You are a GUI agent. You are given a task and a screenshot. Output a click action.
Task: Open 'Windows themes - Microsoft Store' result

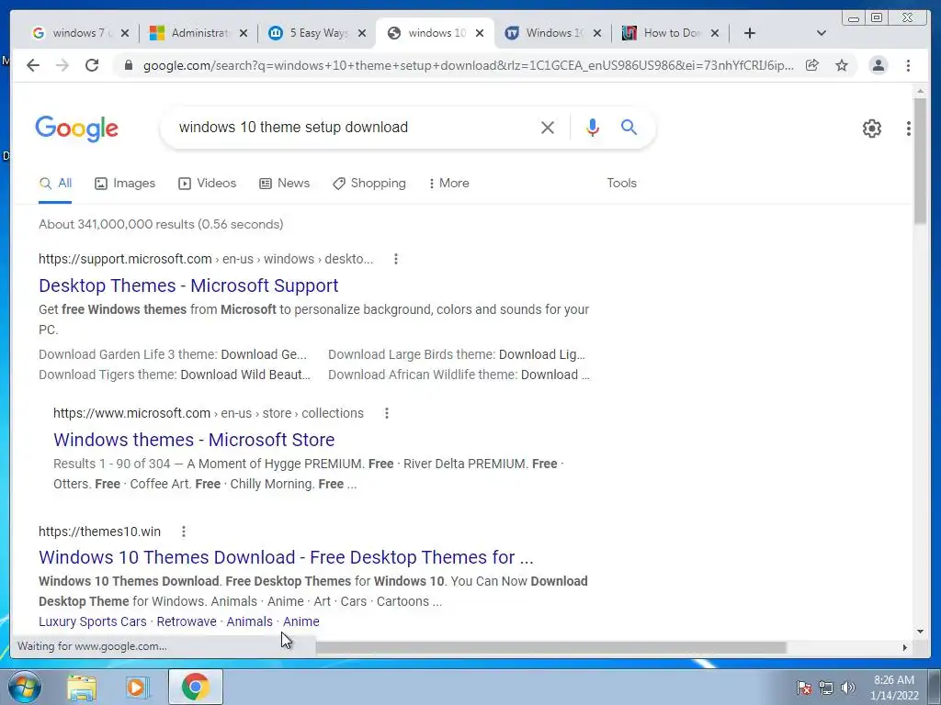[x=194, y=440]
